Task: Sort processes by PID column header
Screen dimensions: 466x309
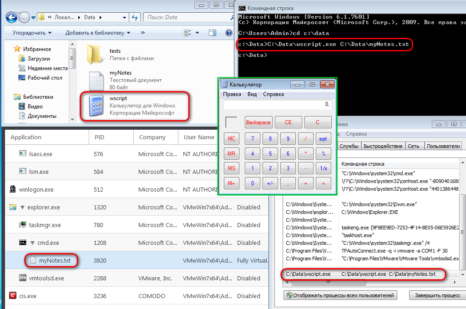Action: (111, 137)
